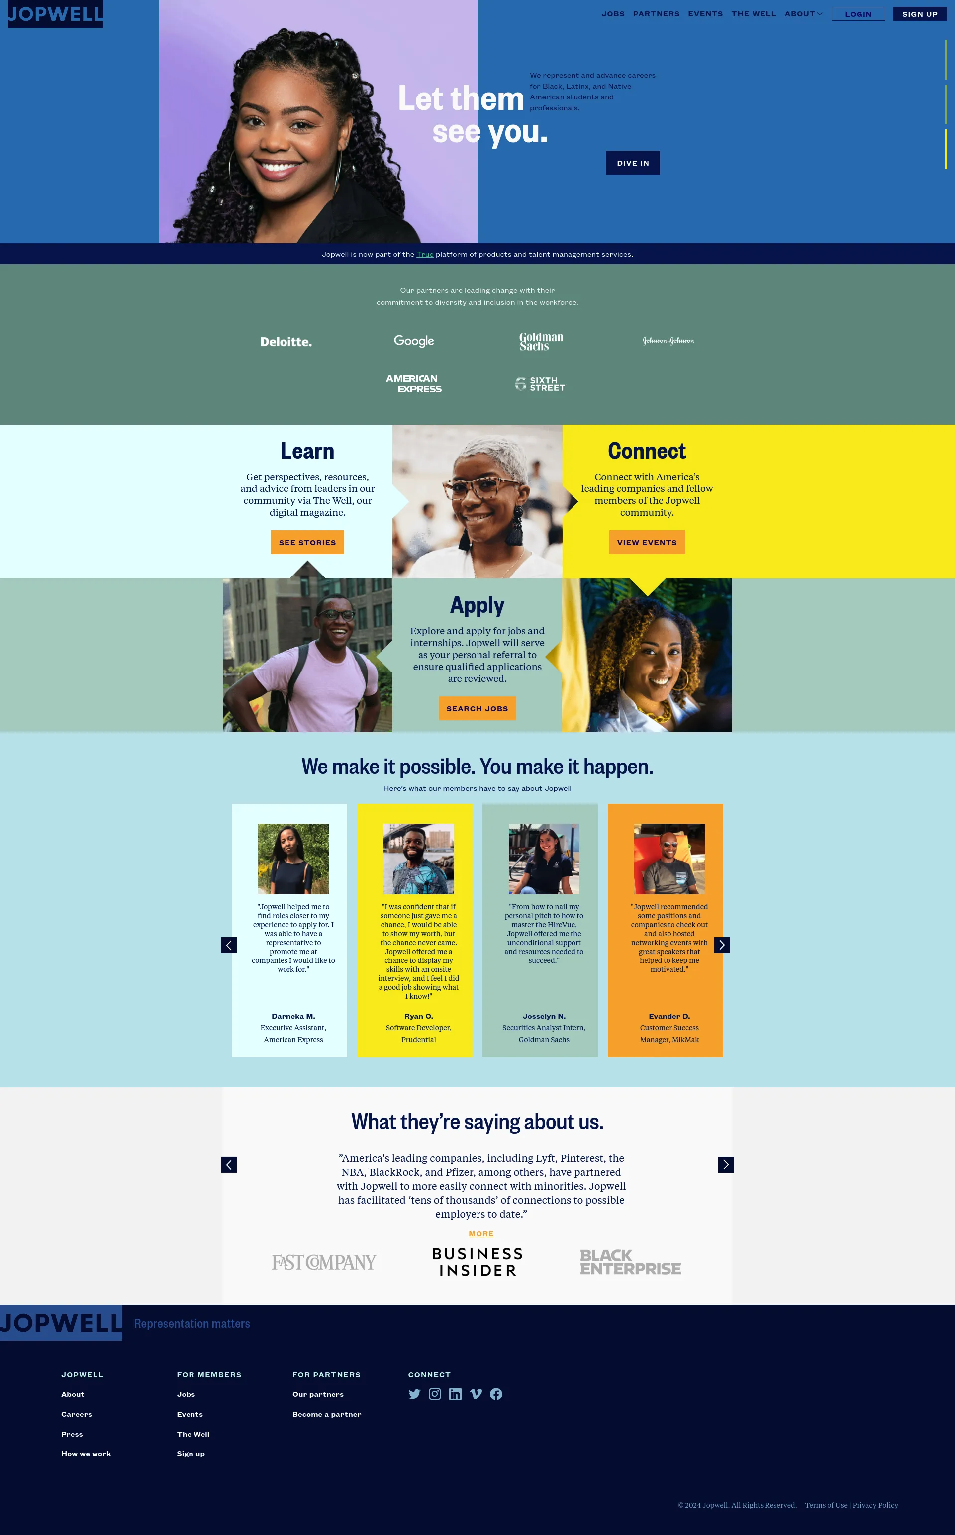Click the SIGN UP button in navigation

coord(918,14)
